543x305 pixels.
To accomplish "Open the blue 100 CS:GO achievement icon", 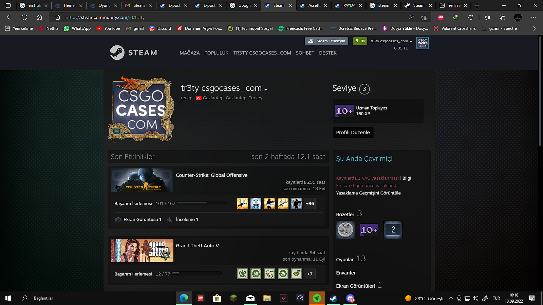I will pos(256,203).
